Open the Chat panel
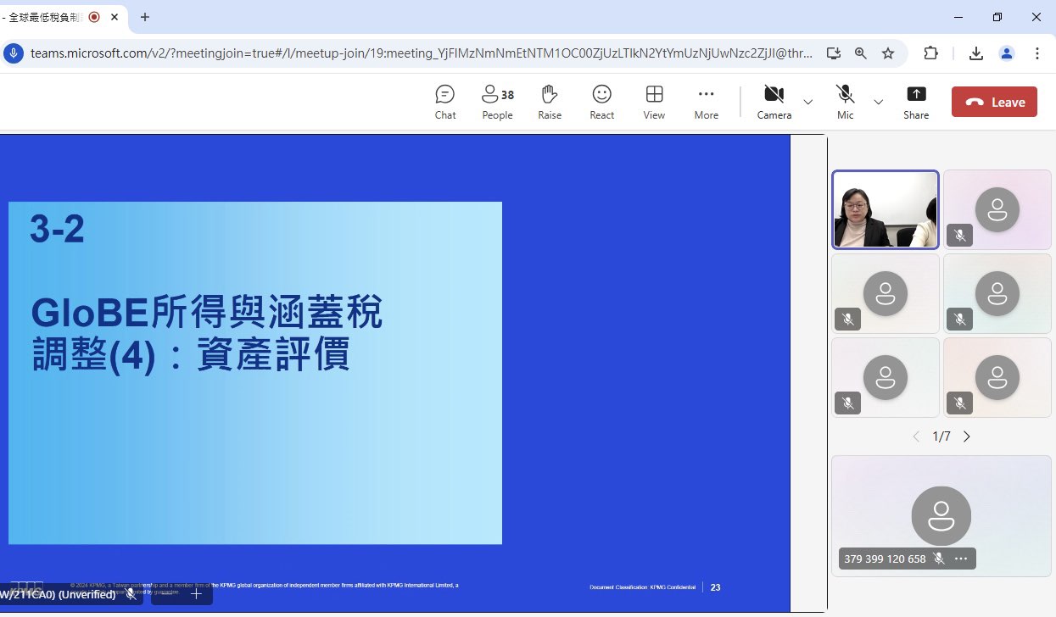 click(x=444, y=103)
